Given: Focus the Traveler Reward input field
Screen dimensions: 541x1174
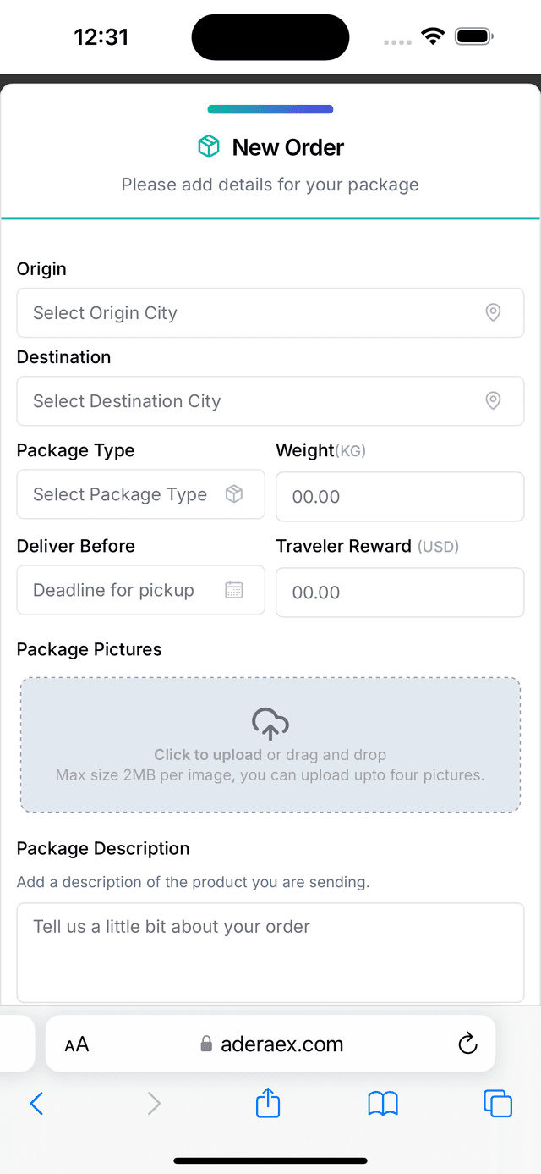Looking at the screenshot, I should [x=400, y=593].
